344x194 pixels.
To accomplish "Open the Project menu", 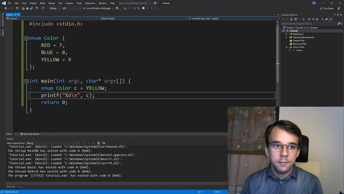I will click(33, 3).
